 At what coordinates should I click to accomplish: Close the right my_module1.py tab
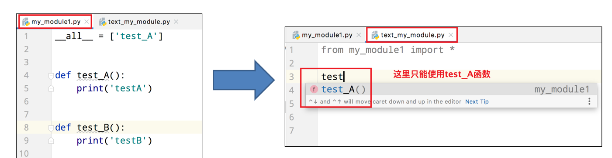click(359, 35)
